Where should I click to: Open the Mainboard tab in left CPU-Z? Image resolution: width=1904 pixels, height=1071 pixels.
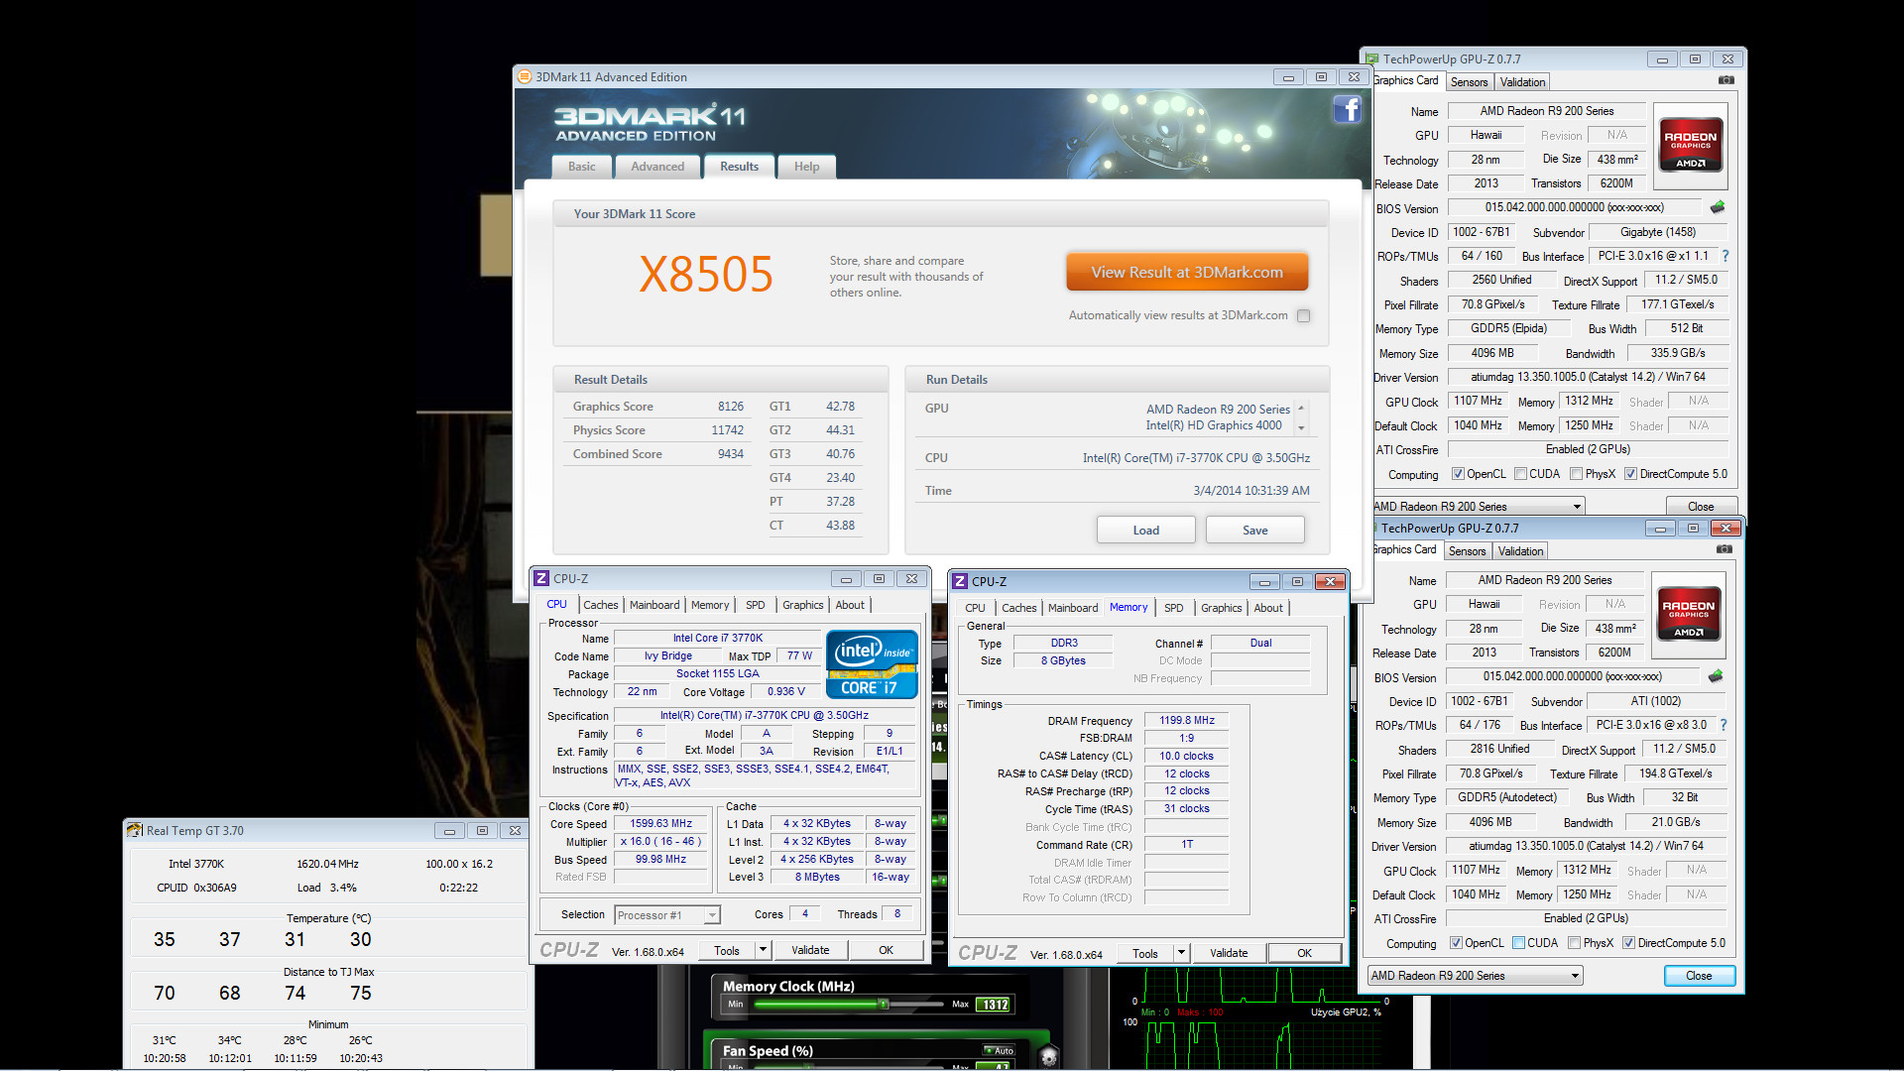pyautogui.click(x=654, y=605)
